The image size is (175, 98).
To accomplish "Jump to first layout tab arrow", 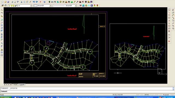I will (x=5, y=85).
